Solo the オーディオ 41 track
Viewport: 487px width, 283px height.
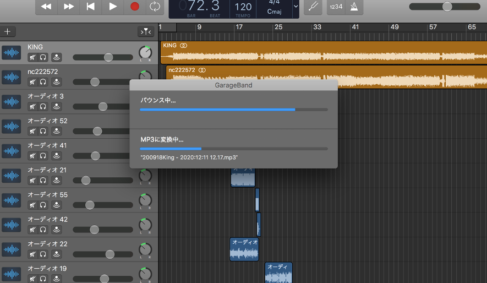pos(43,156)
